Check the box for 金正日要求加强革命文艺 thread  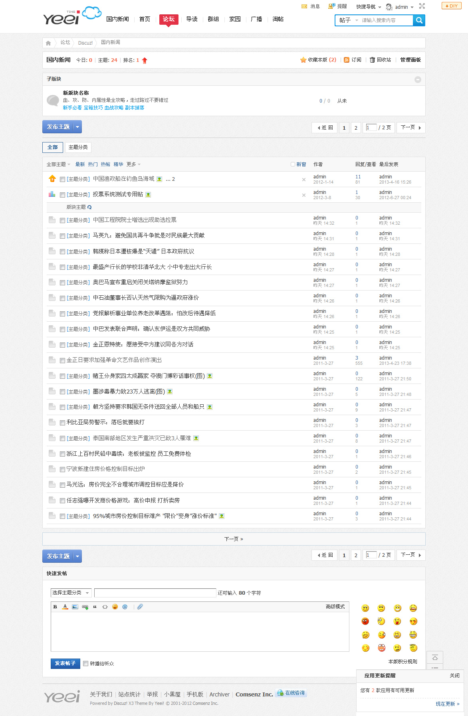62,360
